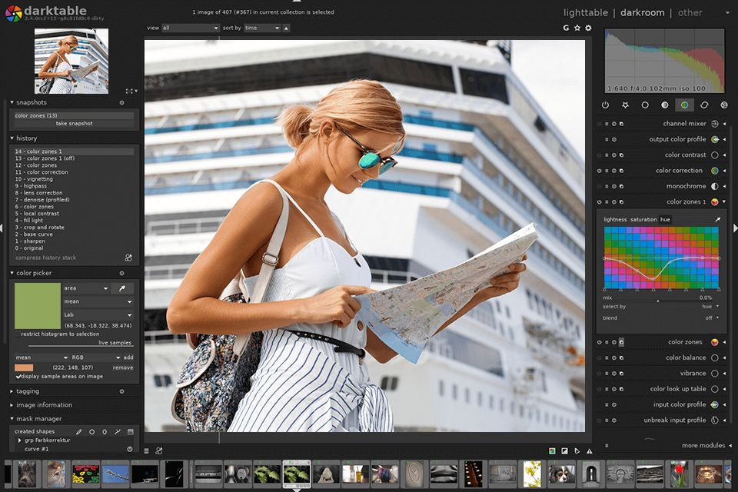The image size is (738, 492).
Task: Collapse the color zones 1 module
Action: pyautogui.click(x=724, y=201)
